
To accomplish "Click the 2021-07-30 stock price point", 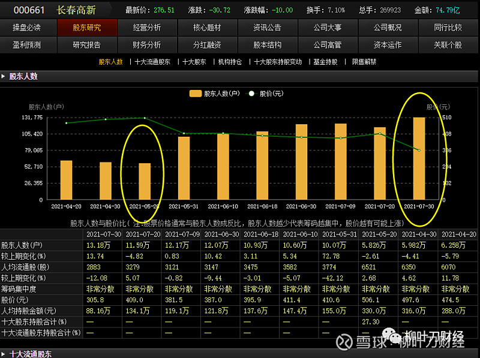I will tap(419, 151).
